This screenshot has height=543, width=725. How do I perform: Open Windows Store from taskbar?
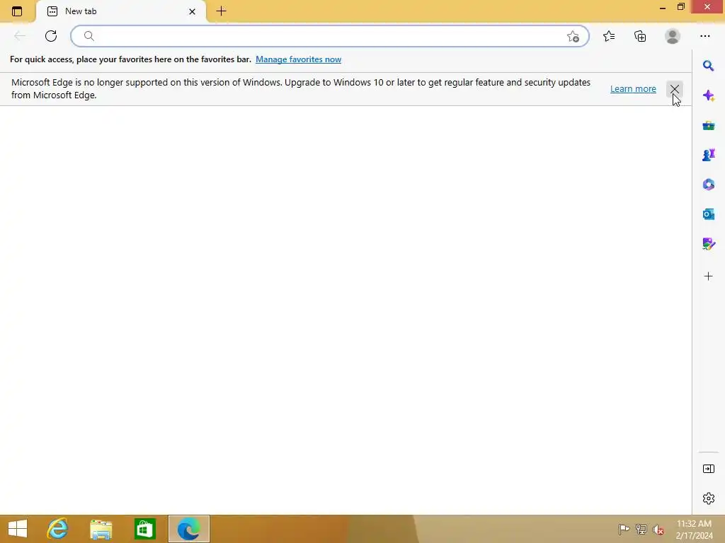click(x=144, y=529)
